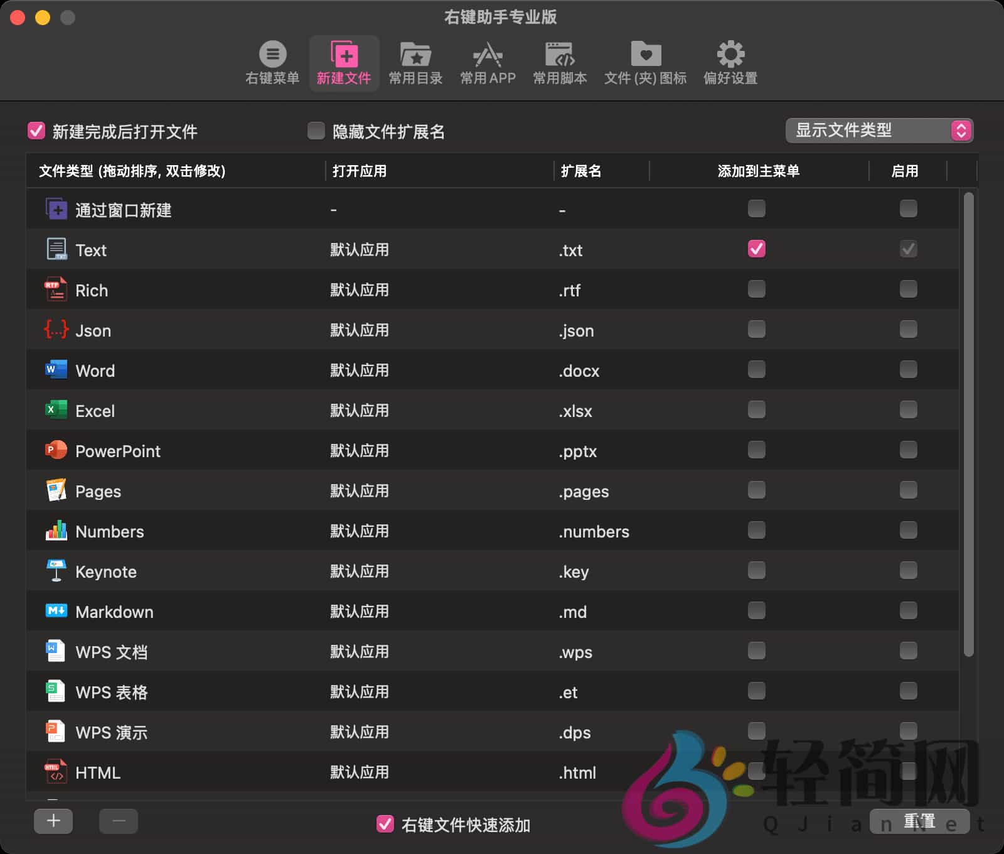The width and height of the screenshot is (1004, 854).
Task: Click the Markdown file type icon
Action: point(56,610)
